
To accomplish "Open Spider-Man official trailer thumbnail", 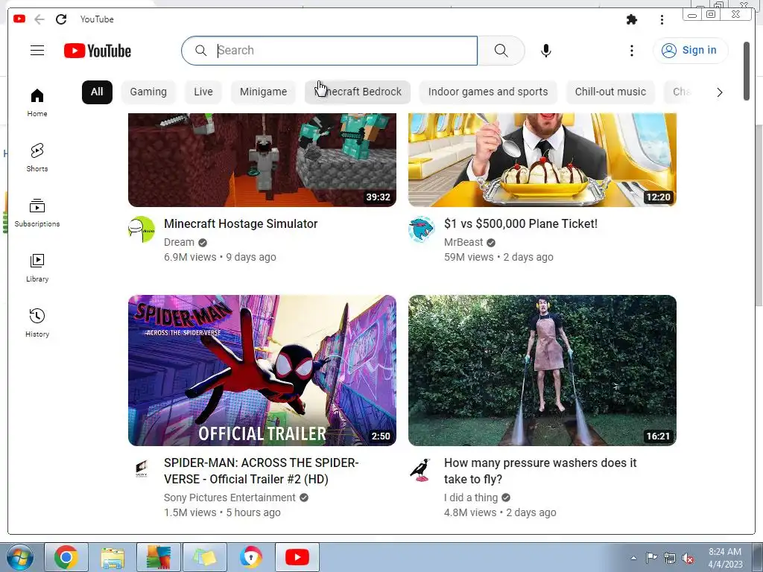I will [x=262, y=371].
